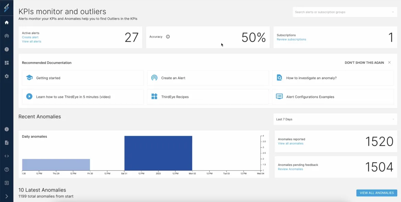This screenshot has height=202, width=401.
Task: Open the Getting started documentation card
Action: 83,78
